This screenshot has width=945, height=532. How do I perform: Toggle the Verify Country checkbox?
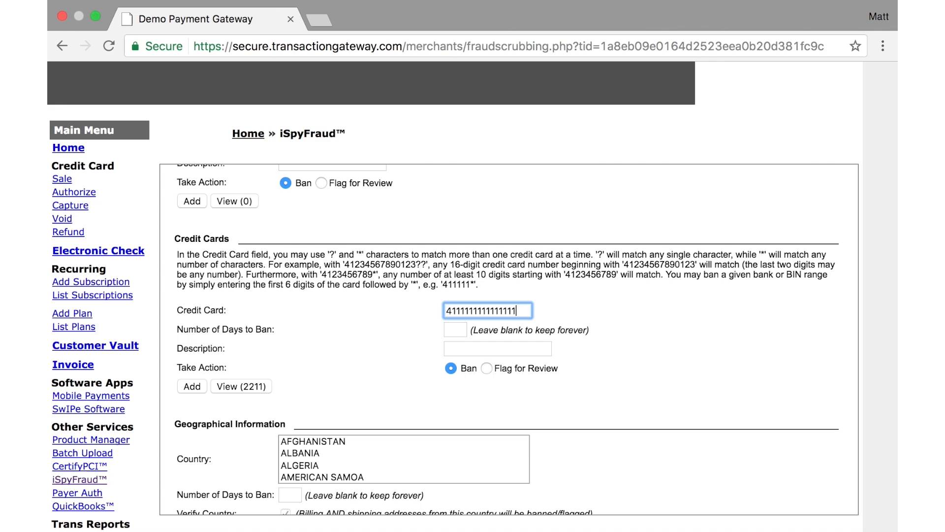pyautogui.click(x=285, y=512)
